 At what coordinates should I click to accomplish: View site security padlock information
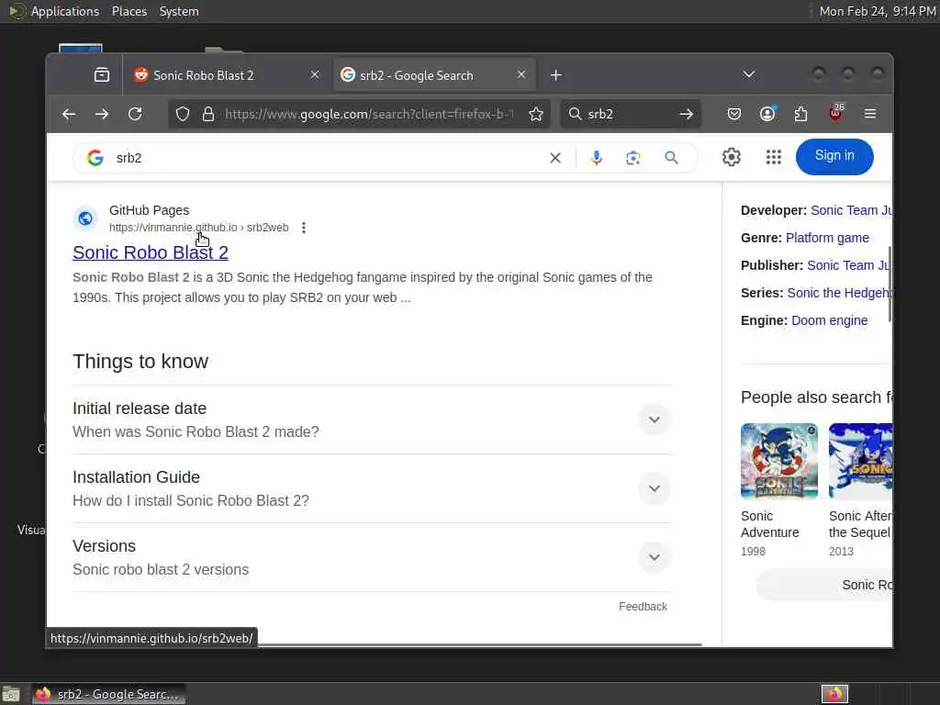(x=208, y=114)
